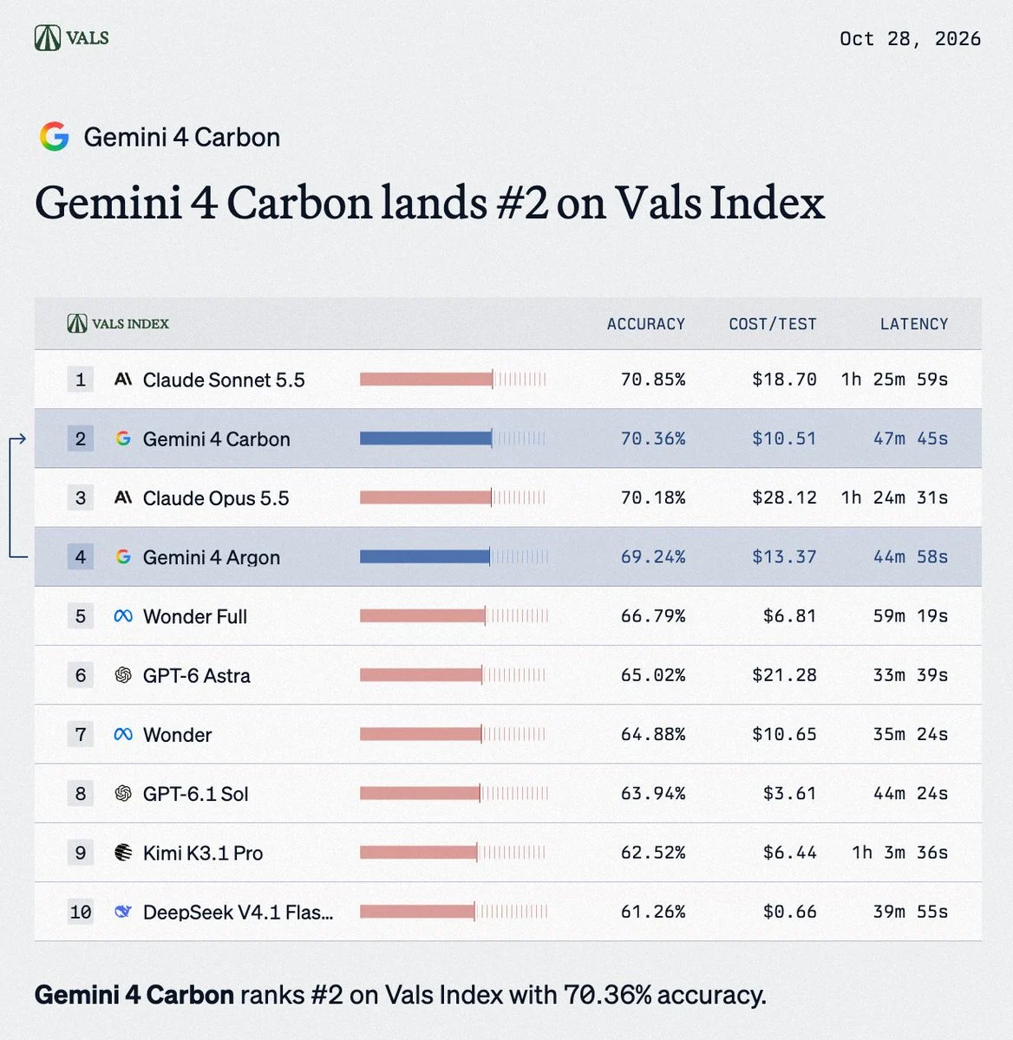Screen dimensions: 1013x1040
Task: Click the Vals Index logo in table header
Action: [x=118, y=323]
